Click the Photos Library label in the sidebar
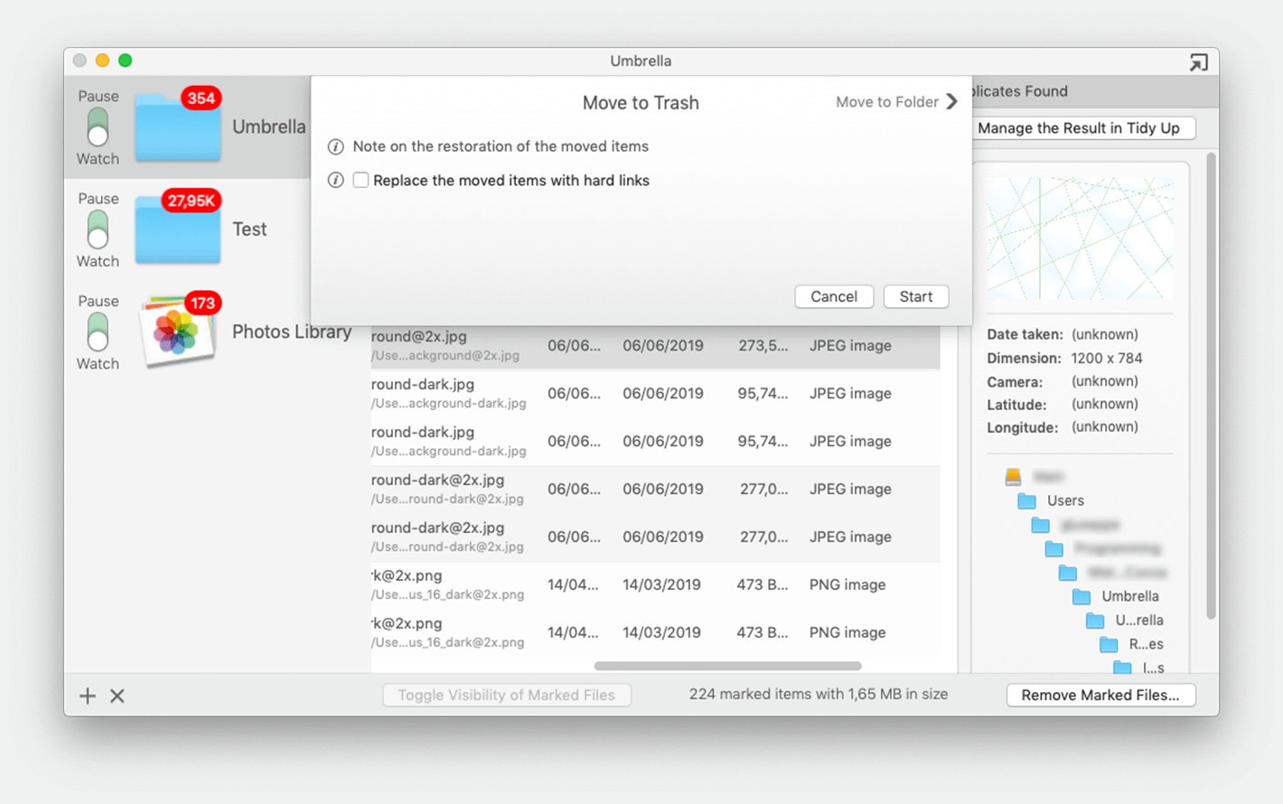The width and height of the screenshot is (1283, 804). 292,332
